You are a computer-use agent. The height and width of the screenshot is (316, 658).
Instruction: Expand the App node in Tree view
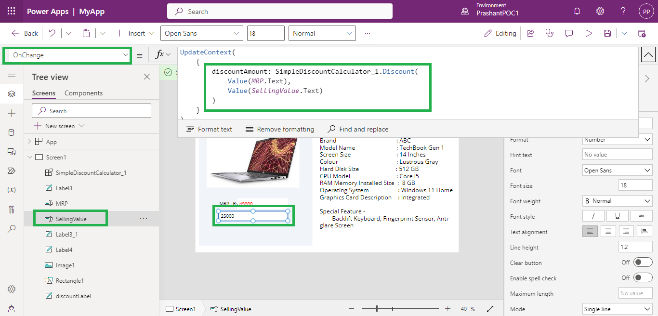pyautogui.click(x=29, y=141)
